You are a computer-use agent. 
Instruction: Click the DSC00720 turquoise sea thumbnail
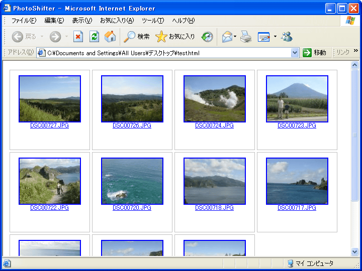[x=132, y=181]
